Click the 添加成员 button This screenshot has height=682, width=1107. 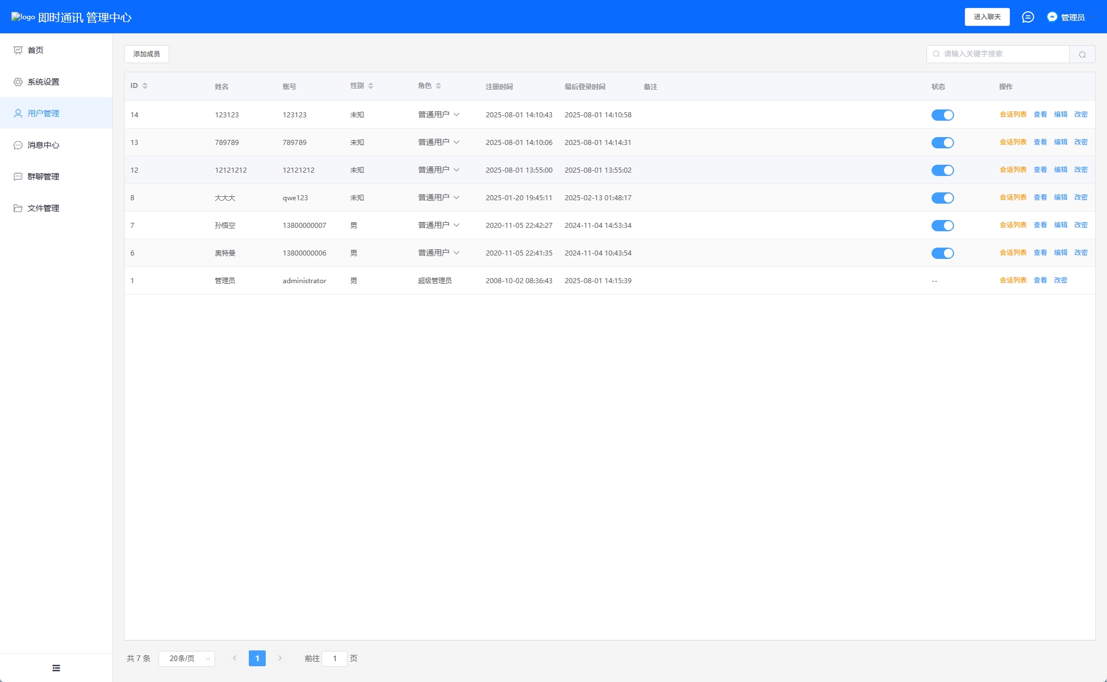click(x=147, y=54)
